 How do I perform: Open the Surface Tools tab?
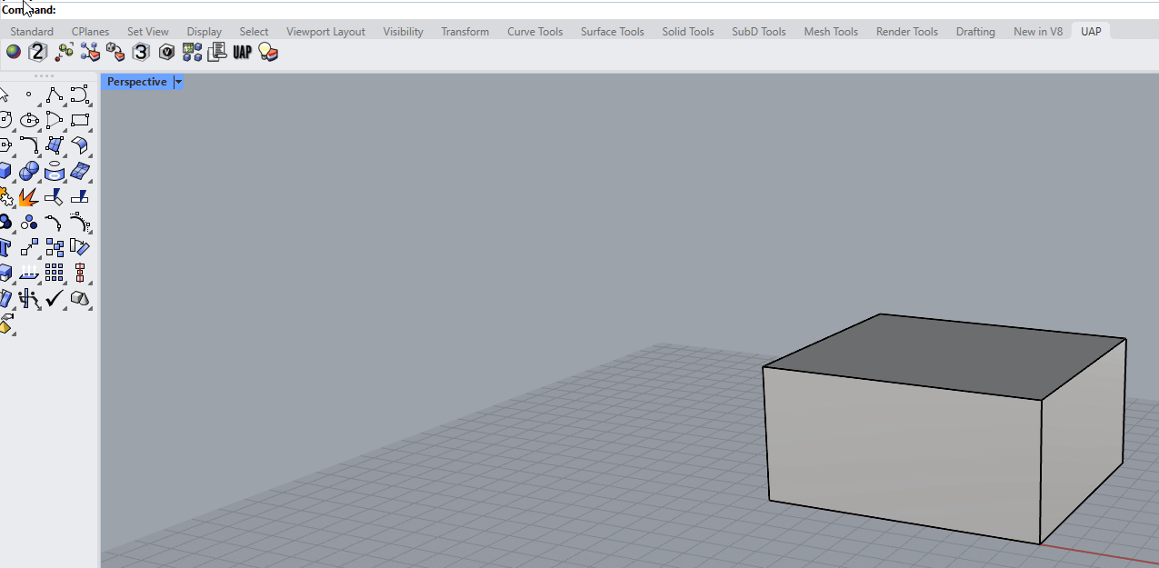(613, 31)
